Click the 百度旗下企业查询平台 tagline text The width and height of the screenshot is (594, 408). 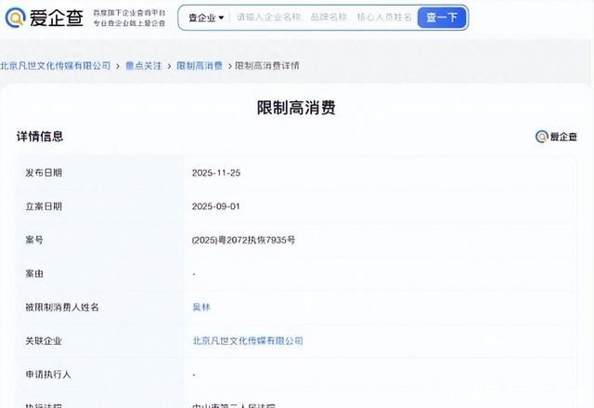coord(129,11)
